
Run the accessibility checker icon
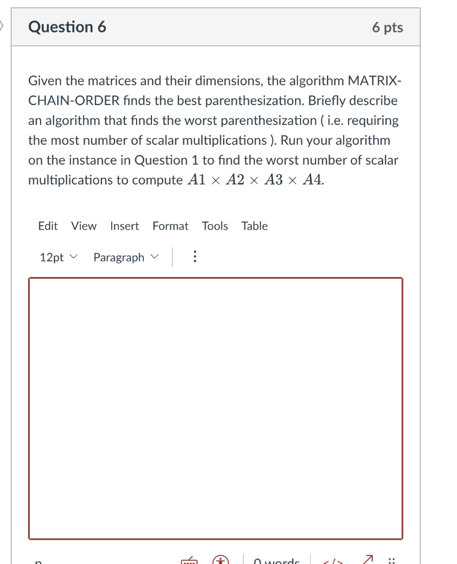(x=220, y=559)
